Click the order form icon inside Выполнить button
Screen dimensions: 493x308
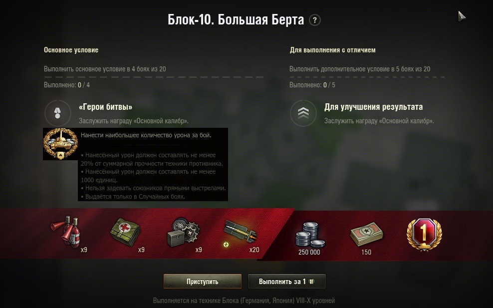311,282
